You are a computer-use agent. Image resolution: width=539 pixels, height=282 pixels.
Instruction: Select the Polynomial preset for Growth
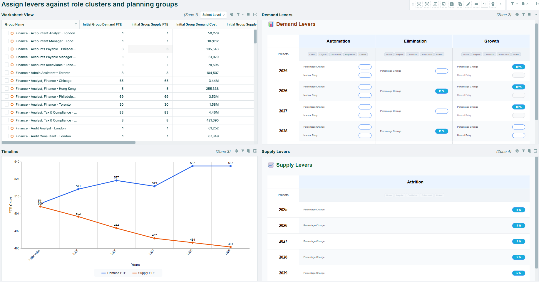pos(504,54)
